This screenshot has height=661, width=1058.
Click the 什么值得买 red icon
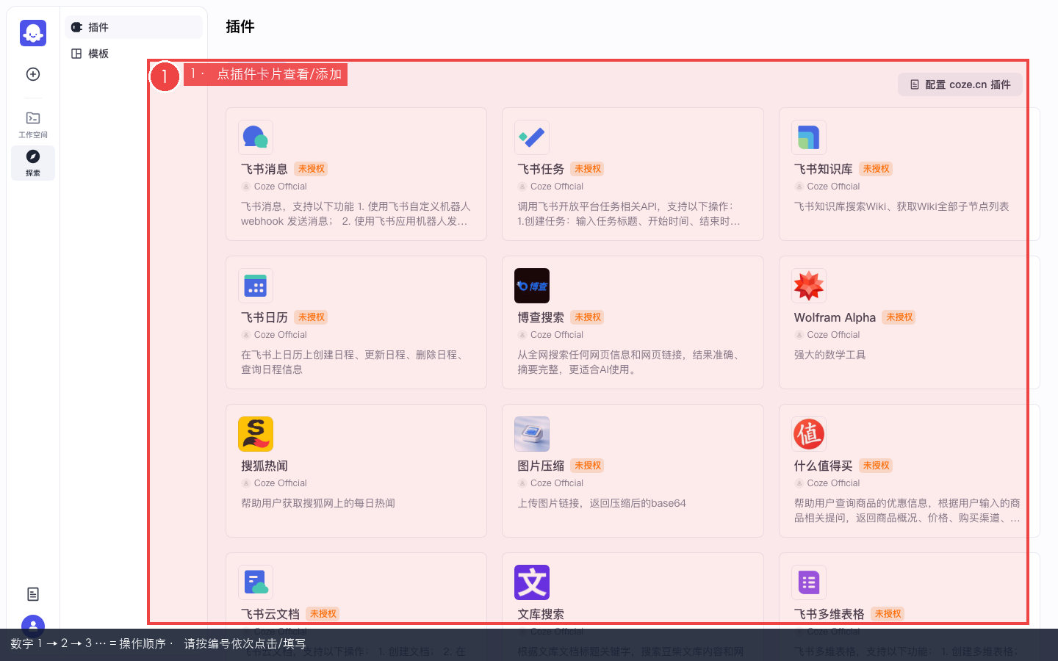(809, 434)
